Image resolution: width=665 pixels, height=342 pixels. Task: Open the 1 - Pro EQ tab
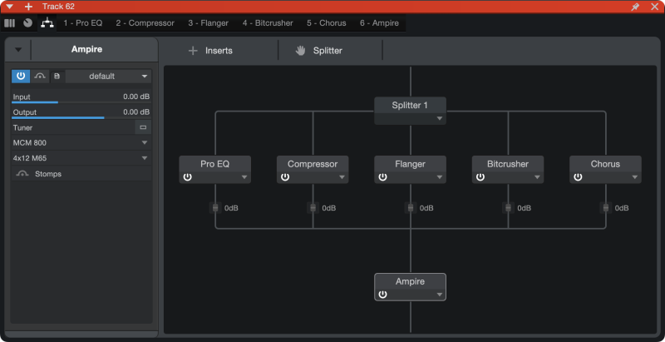[83, 23]
